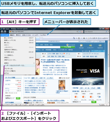Click the Refresh icon beside address bar

coord(79,32)
